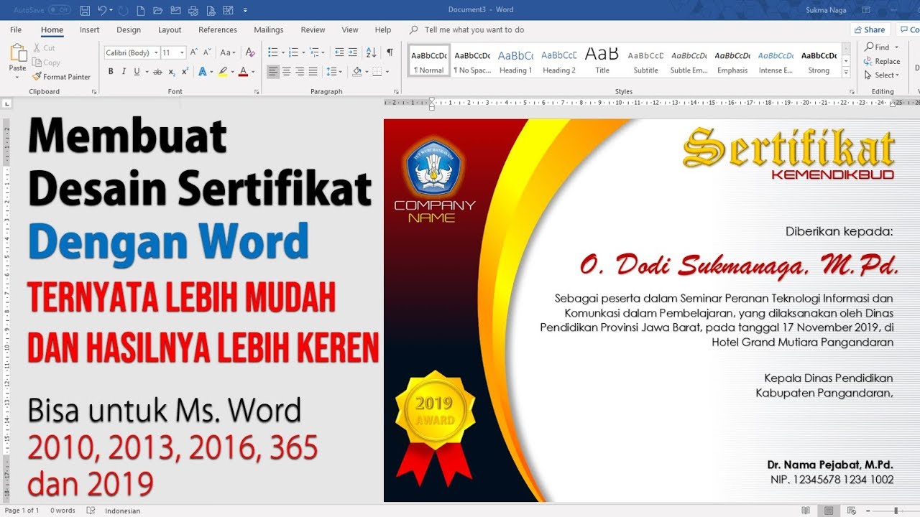Open the font name Calibri (Body) dropdown

[x=156, y=53]
